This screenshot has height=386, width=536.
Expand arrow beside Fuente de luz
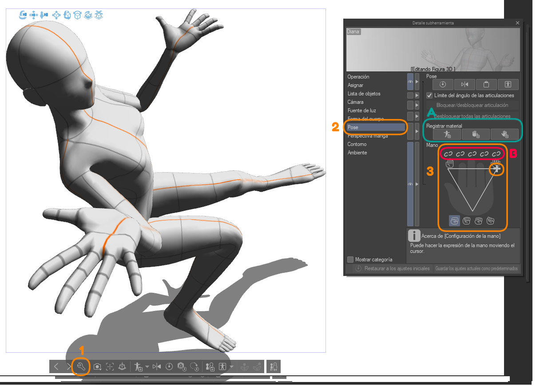coord(417,116)
